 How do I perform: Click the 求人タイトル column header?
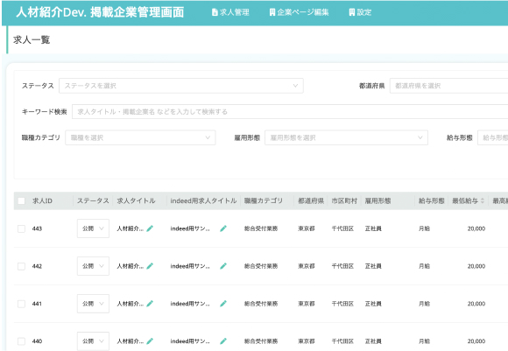(x=136, y=200)
